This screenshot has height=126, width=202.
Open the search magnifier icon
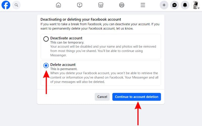tap(16, 5)
